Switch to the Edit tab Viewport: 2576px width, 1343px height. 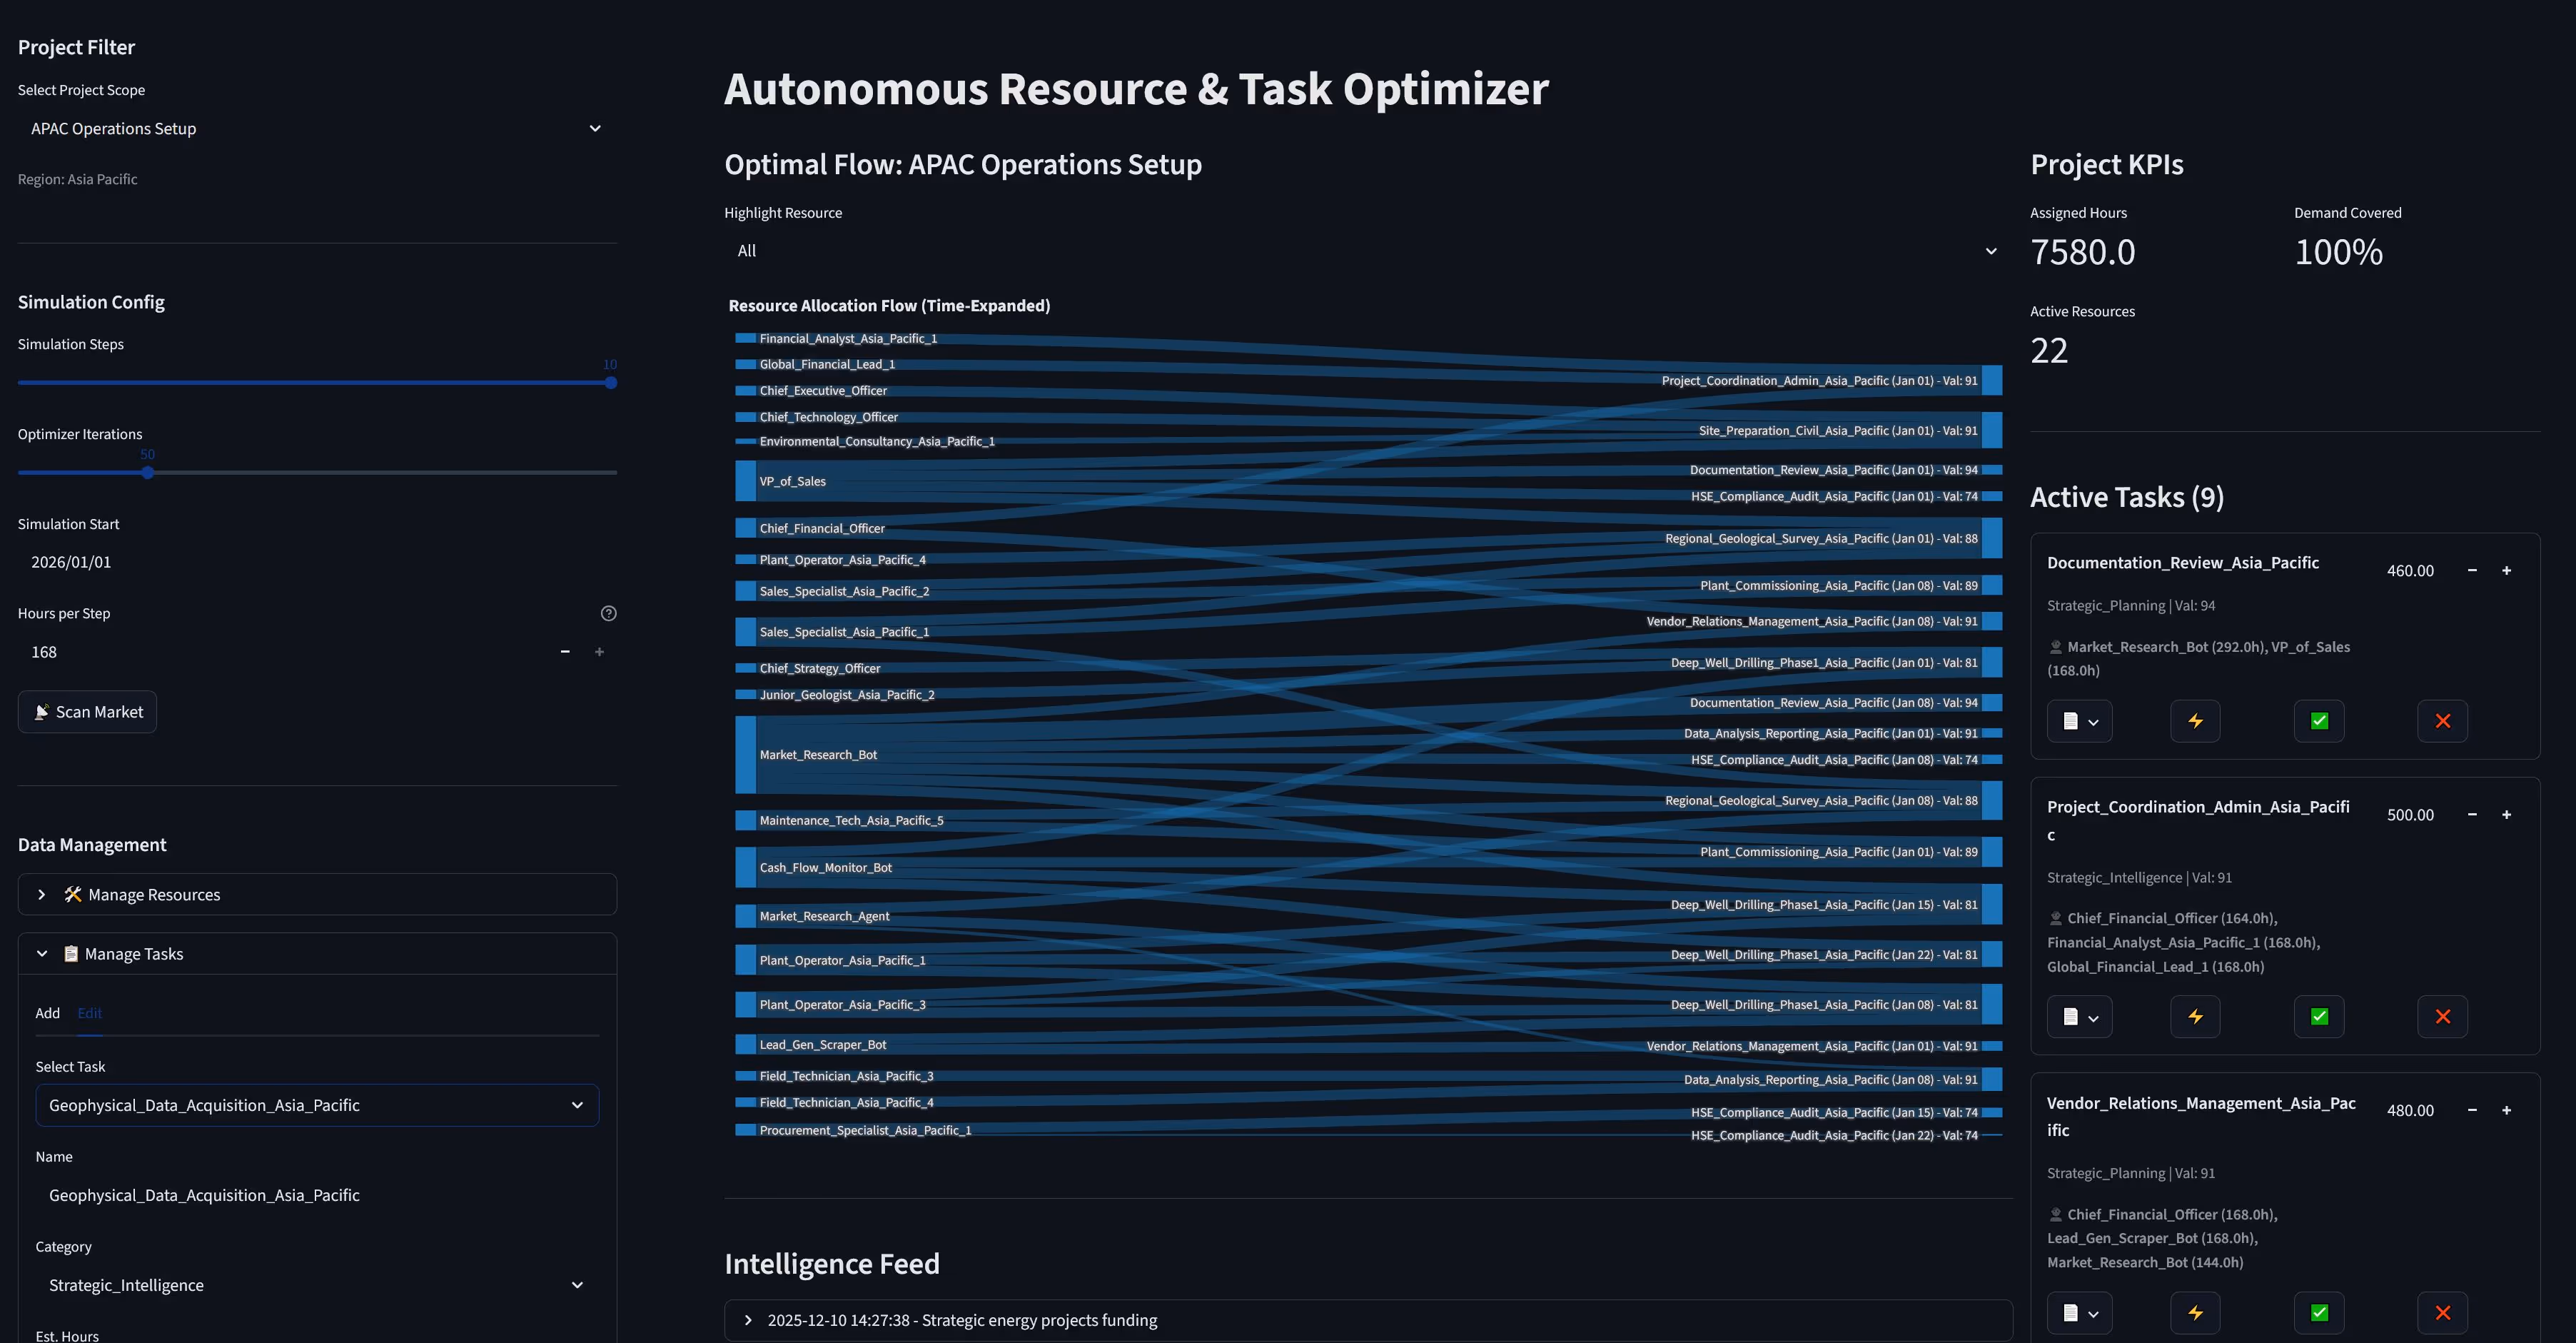89,1013
